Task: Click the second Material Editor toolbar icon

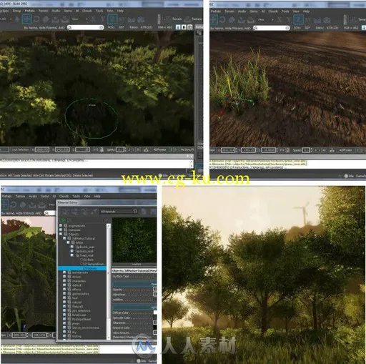Action: pyautogui.click(x=74, y=212)
